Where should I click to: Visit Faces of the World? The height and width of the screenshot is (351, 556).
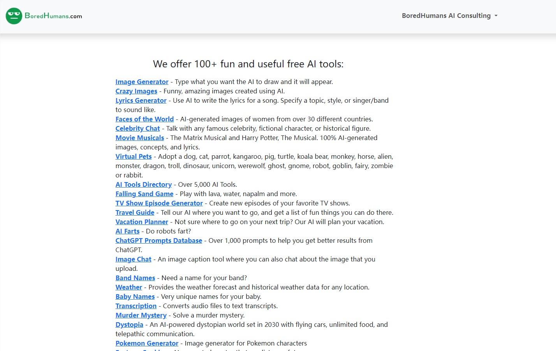(144, 119)
